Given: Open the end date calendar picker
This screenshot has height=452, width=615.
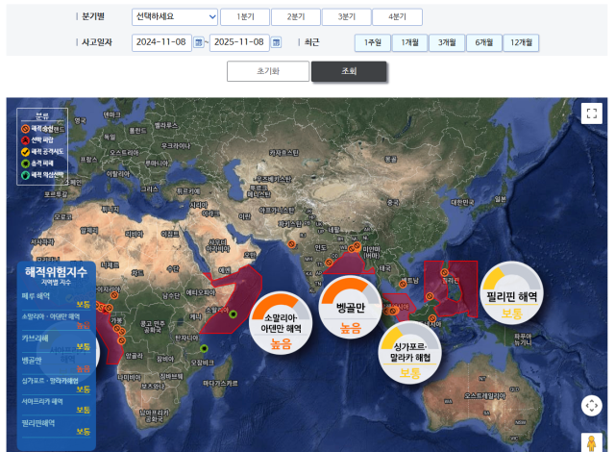Looking at the screenshot, I should (276, 42).
